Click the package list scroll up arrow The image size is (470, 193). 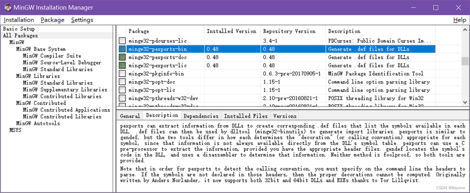465,30
